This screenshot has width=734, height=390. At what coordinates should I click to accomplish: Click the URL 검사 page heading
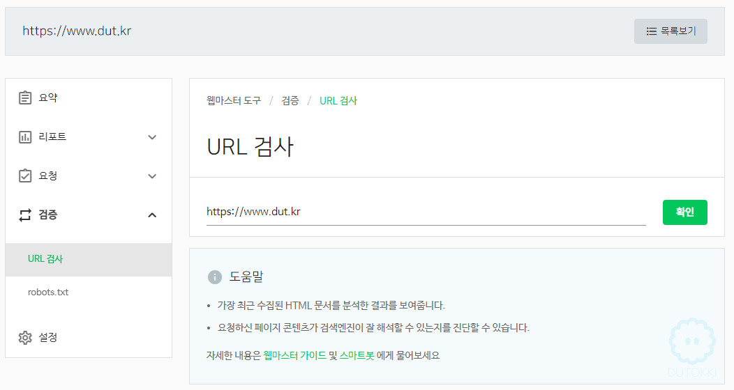click(250, 147)
